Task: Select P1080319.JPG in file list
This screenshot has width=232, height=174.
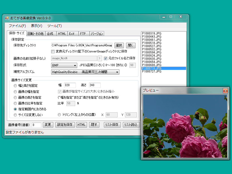Action: 164,33
